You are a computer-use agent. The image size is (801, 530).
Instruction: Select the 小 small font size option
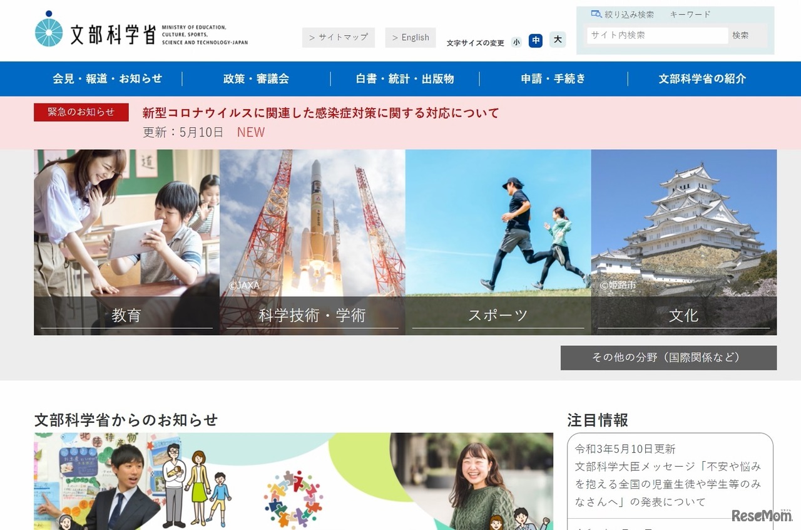pos(516,41)
